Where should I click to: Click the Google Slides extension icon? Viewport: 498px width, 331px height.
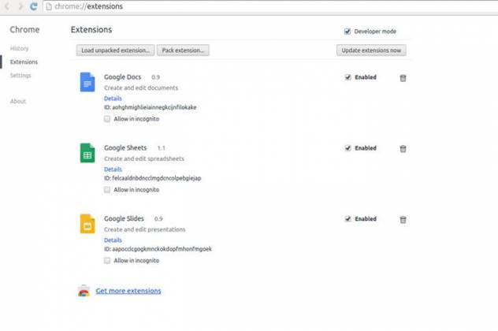[87, 224]
